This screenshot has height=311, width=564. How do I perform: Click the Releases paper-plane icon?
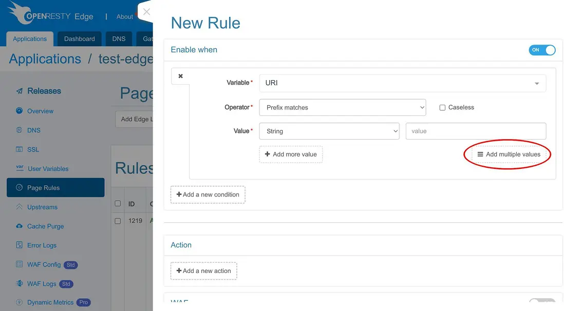20,91
